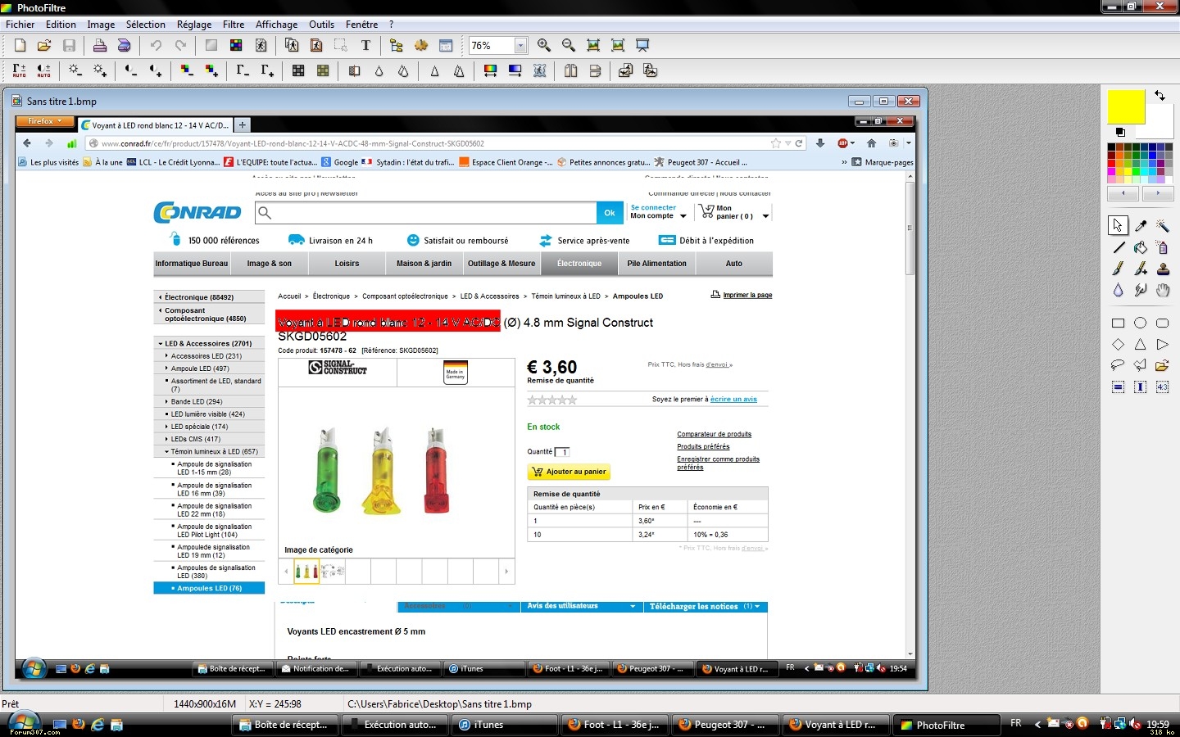Show next palette colors with right arrow
The image size is (1180, 737).
tap(1158, 193)
